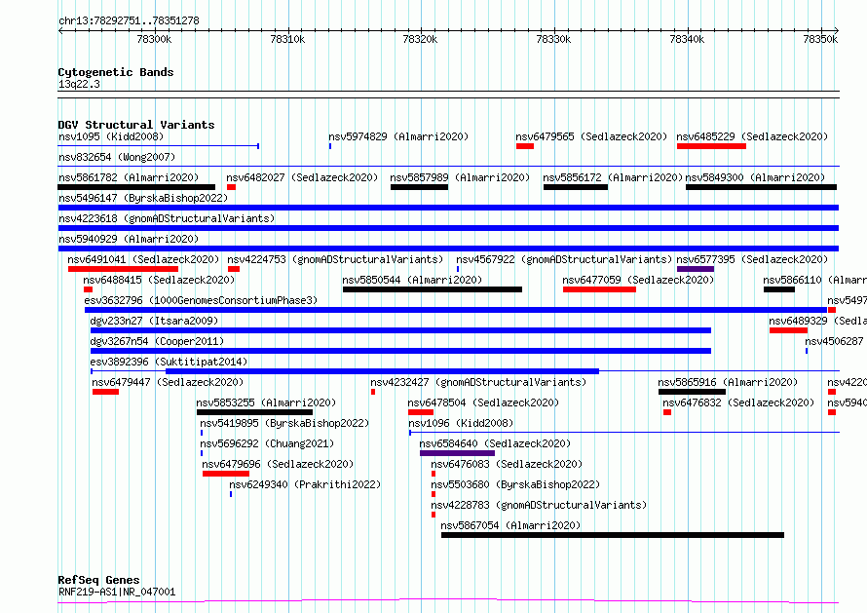867x613 pixels.
Task: Click the chr13:78292751..78351278 coordinate label
Action: [129, 21]
